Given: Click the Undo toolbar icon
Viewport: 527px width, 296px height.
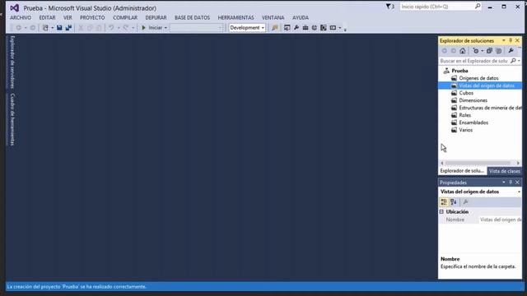Looking at the screenshot, I should tap(111, 28).
